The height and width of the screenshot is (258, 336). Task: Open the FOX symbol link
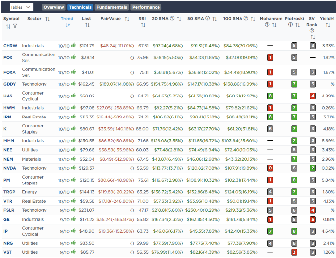pyautogui.click(x=8, y=58)
